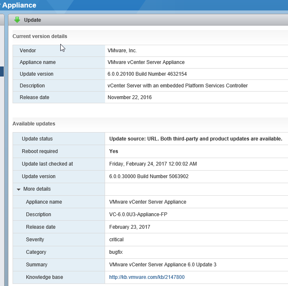Select the 6.0 Update 3 summary text
288x286 pixels.
(162, 265)
